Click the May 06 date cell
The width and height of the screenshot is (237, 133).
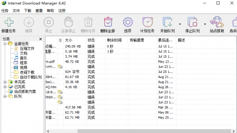166,113
